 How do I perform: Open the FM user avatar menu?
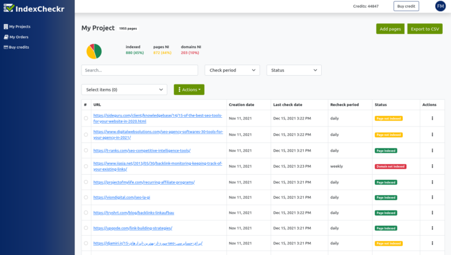[x=440, y=6]
